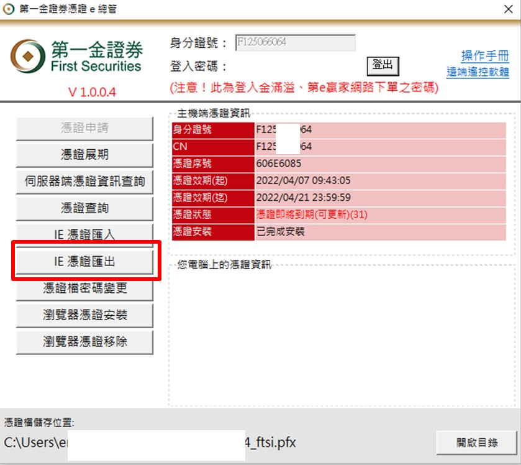Open the 遠端遙控軟體 link
Screen dimensions: 521x465
point(478,72)
